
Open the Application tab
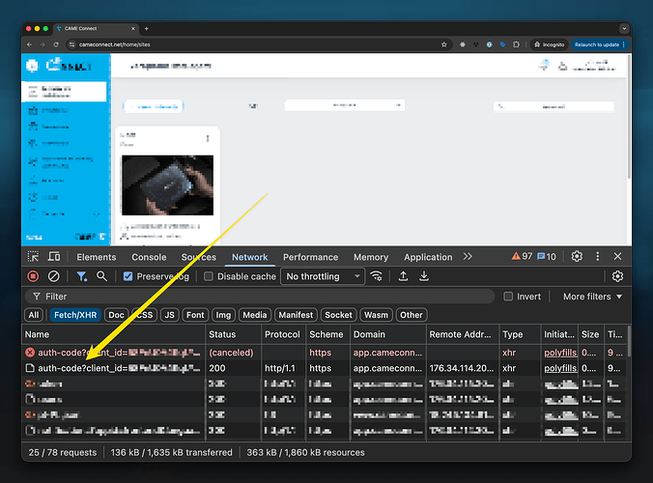pos(428,257)
